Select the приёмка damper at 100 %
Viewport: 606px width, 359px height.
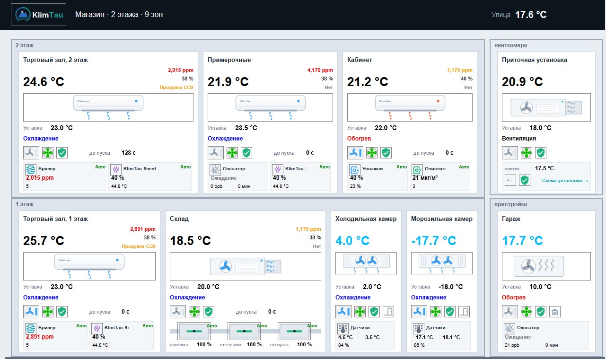coord(194,331)
